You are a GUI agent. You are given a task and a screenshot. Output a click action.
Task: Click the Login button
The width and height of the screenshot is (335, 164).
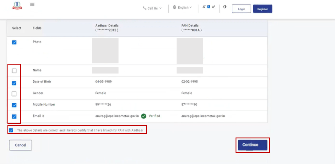(241, 9)
